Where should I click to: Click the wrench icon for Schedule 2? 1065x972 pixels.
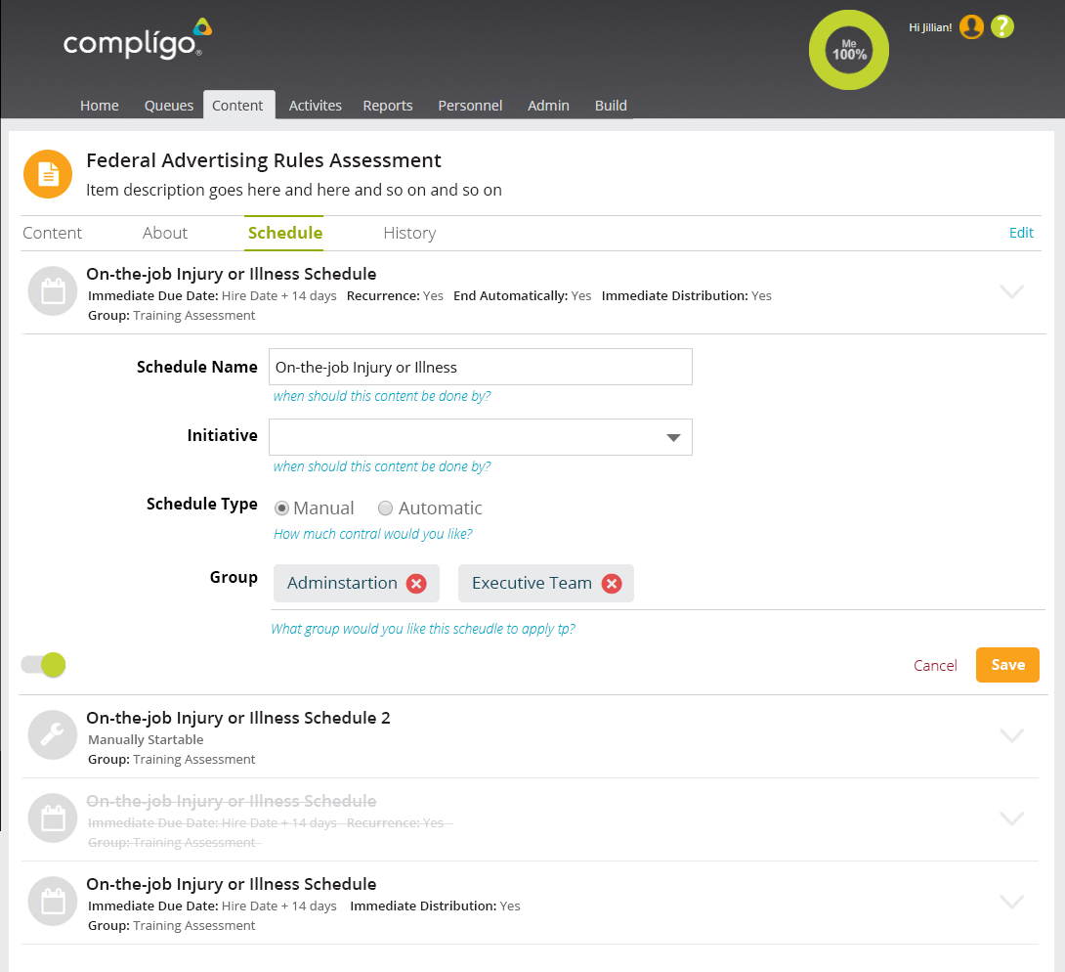[x=53, y=735]
